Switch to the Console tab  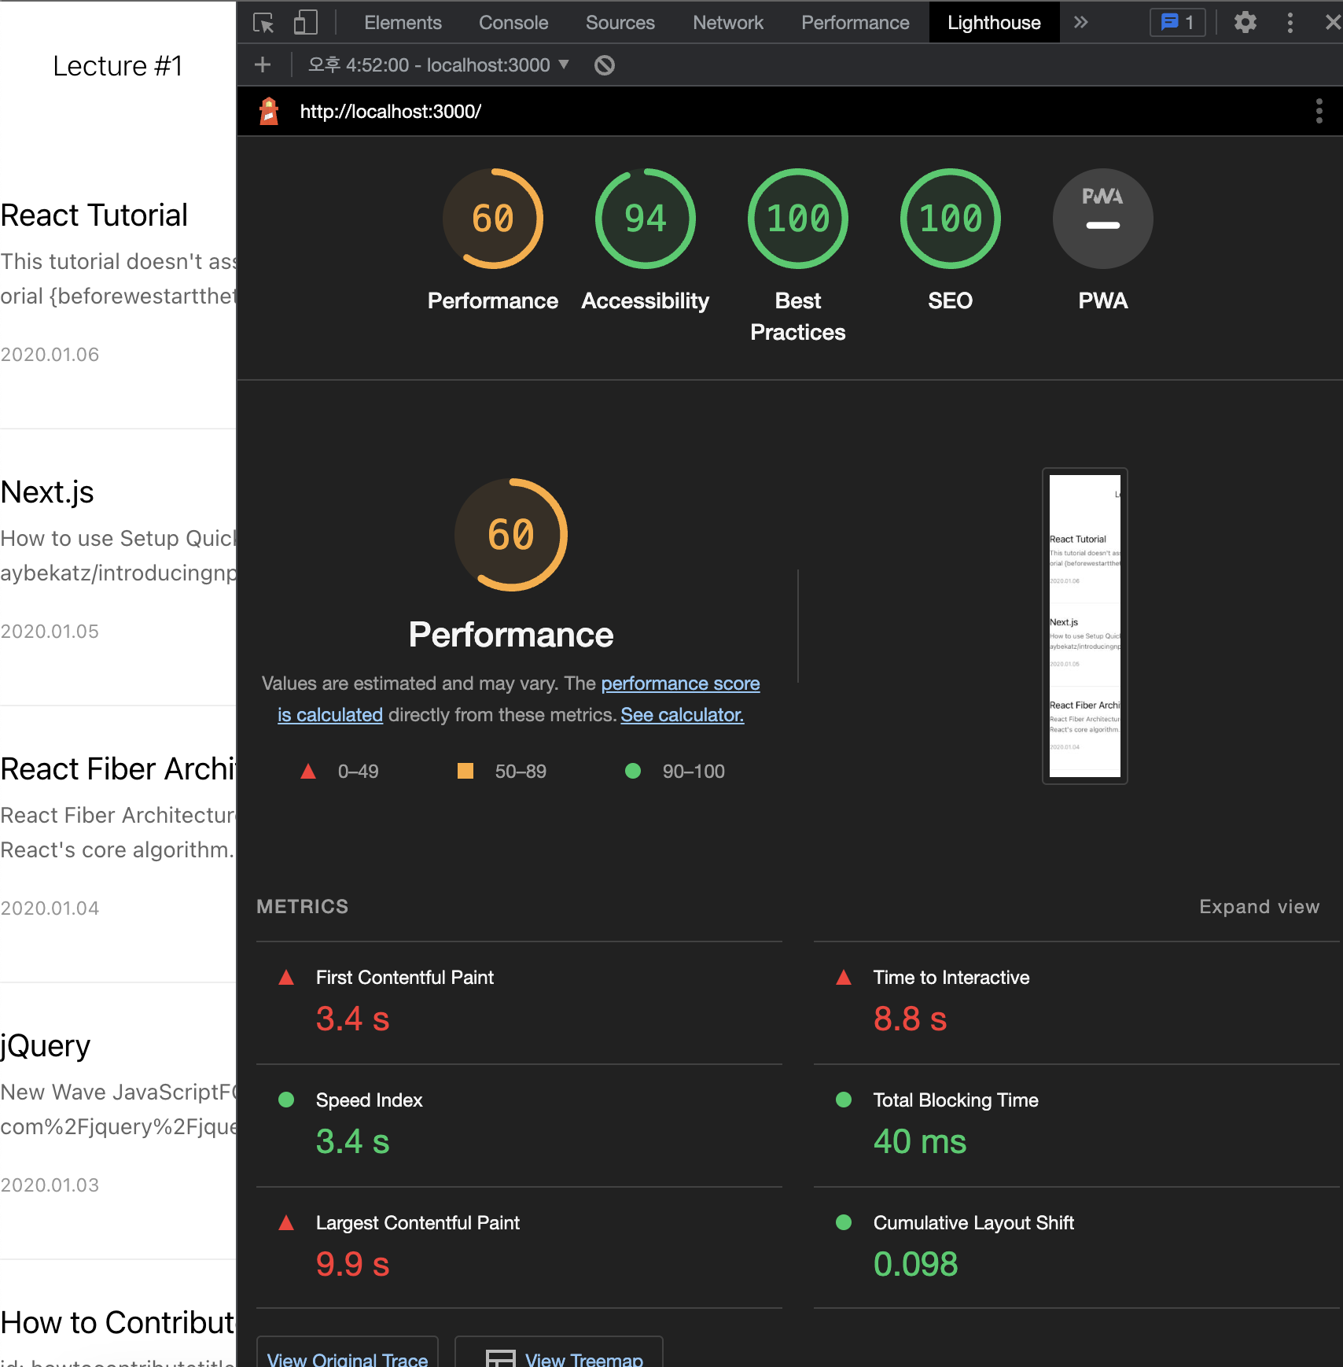click(513, 23)
